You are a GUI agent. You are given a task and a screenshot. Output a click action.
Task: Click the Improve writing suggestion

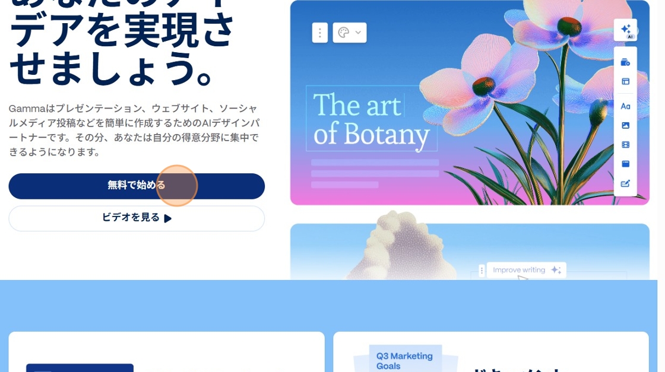(x=526, y=270)
